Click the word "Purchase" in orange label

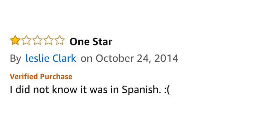(x=56, y=77)
